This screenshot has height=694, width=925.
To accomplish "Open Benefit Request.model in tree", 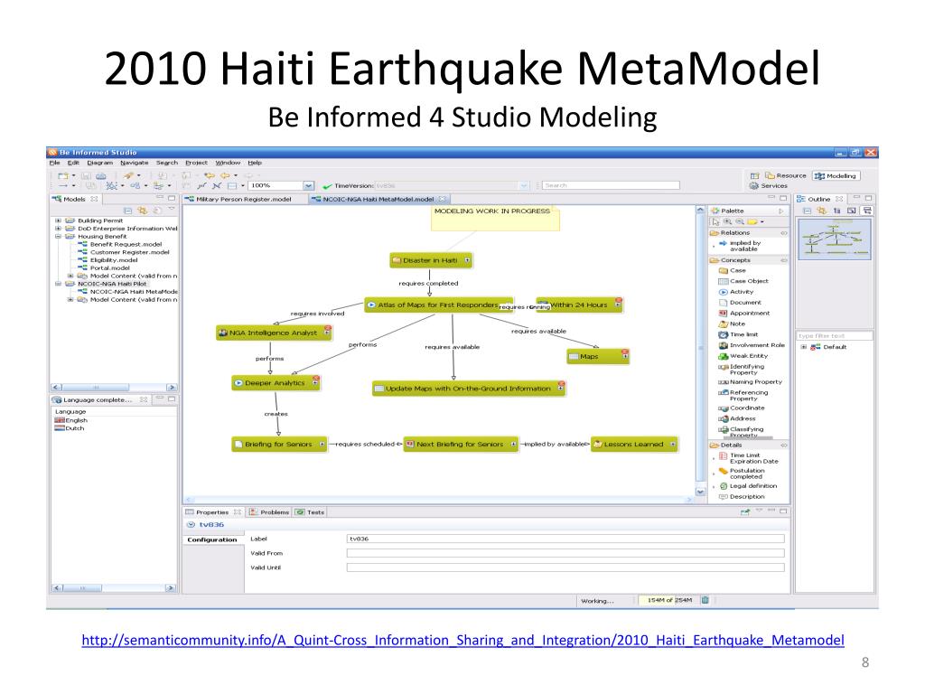I will point(120,244).
